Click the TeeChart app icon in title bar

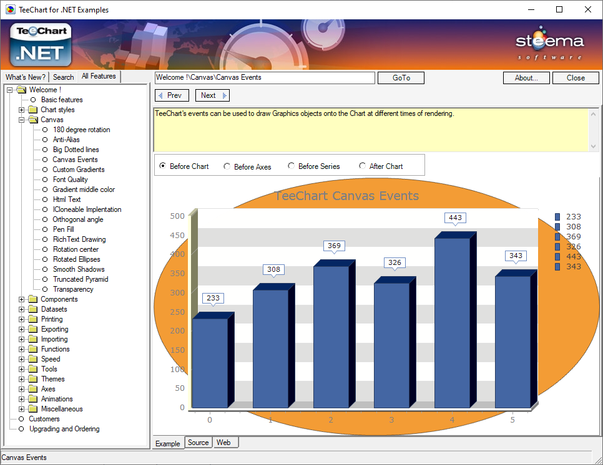tap(11, 9)
